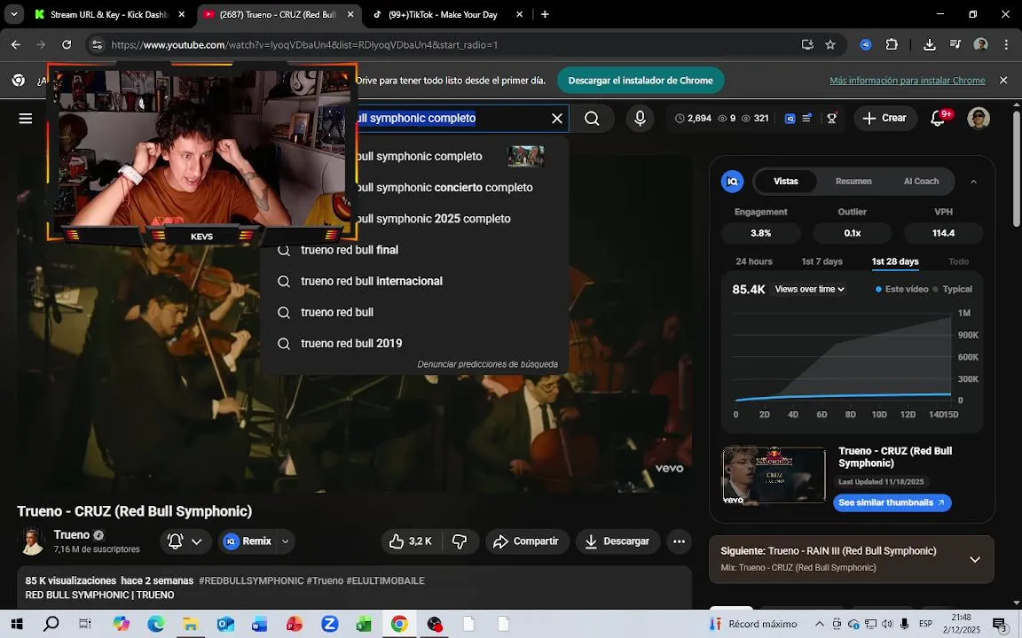Open Windows Start menu

coord(17,625)
